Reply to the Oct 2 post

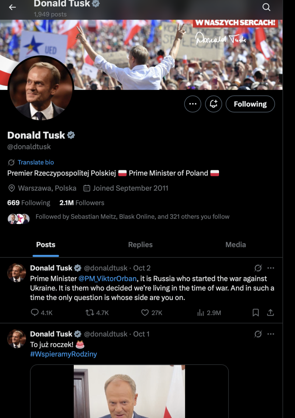(35, 313)
